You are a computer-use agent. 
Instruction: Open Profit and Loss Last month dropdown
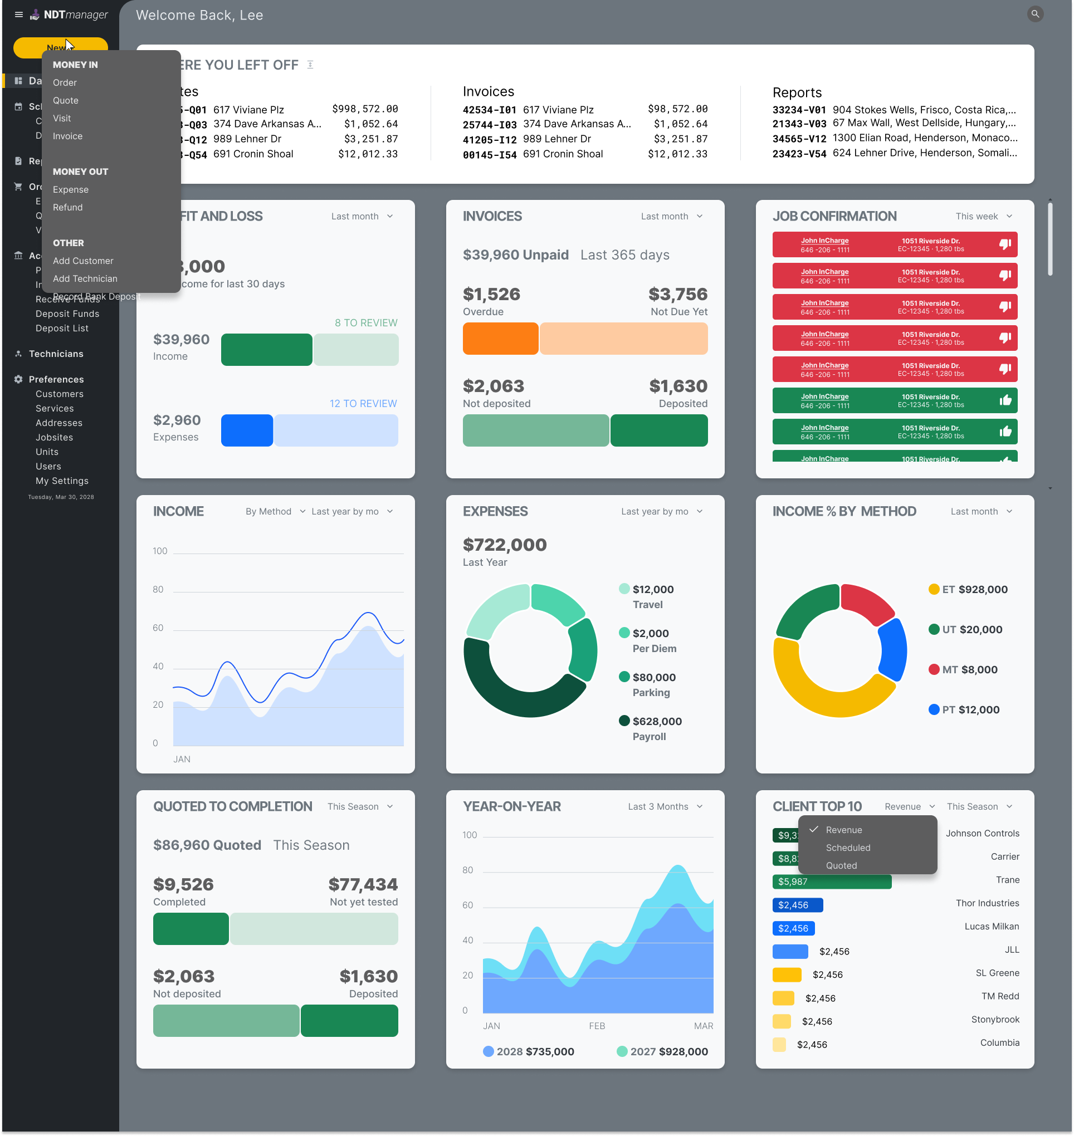click(x=362, y=216)
